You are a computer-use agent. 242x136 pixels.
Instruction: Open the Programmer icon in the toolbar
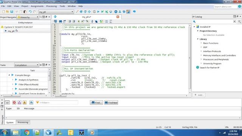tap(124, 12)
